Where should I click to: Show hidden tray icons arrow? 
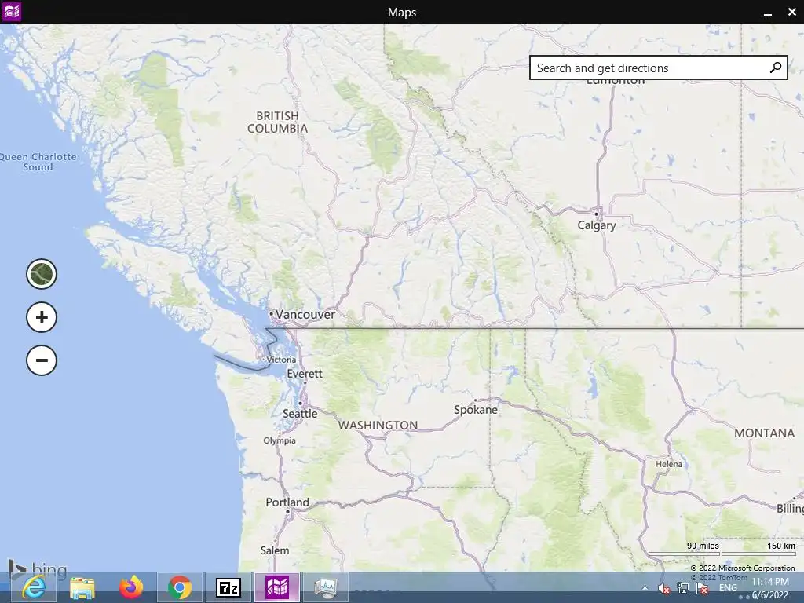pyautogui.click(x=645, y=589)
